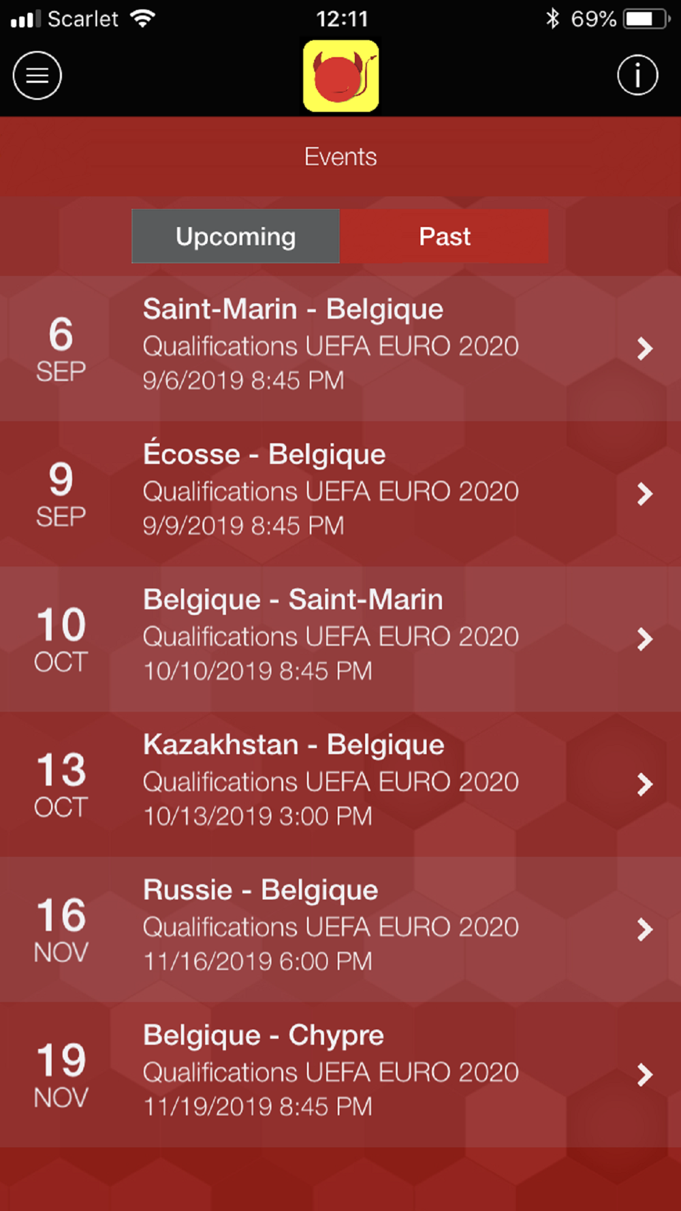Screen dimensions: 681x1211
Task: Tap the cellular signal bars icon
Action: 25,18
